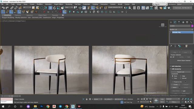Toggle Isolate Selection icon in status bar

pos(84,99)
